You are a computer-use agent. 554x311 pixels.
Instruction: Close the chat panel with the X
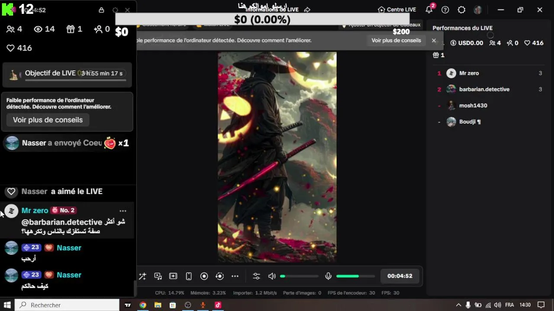click(x=127, y=10)
